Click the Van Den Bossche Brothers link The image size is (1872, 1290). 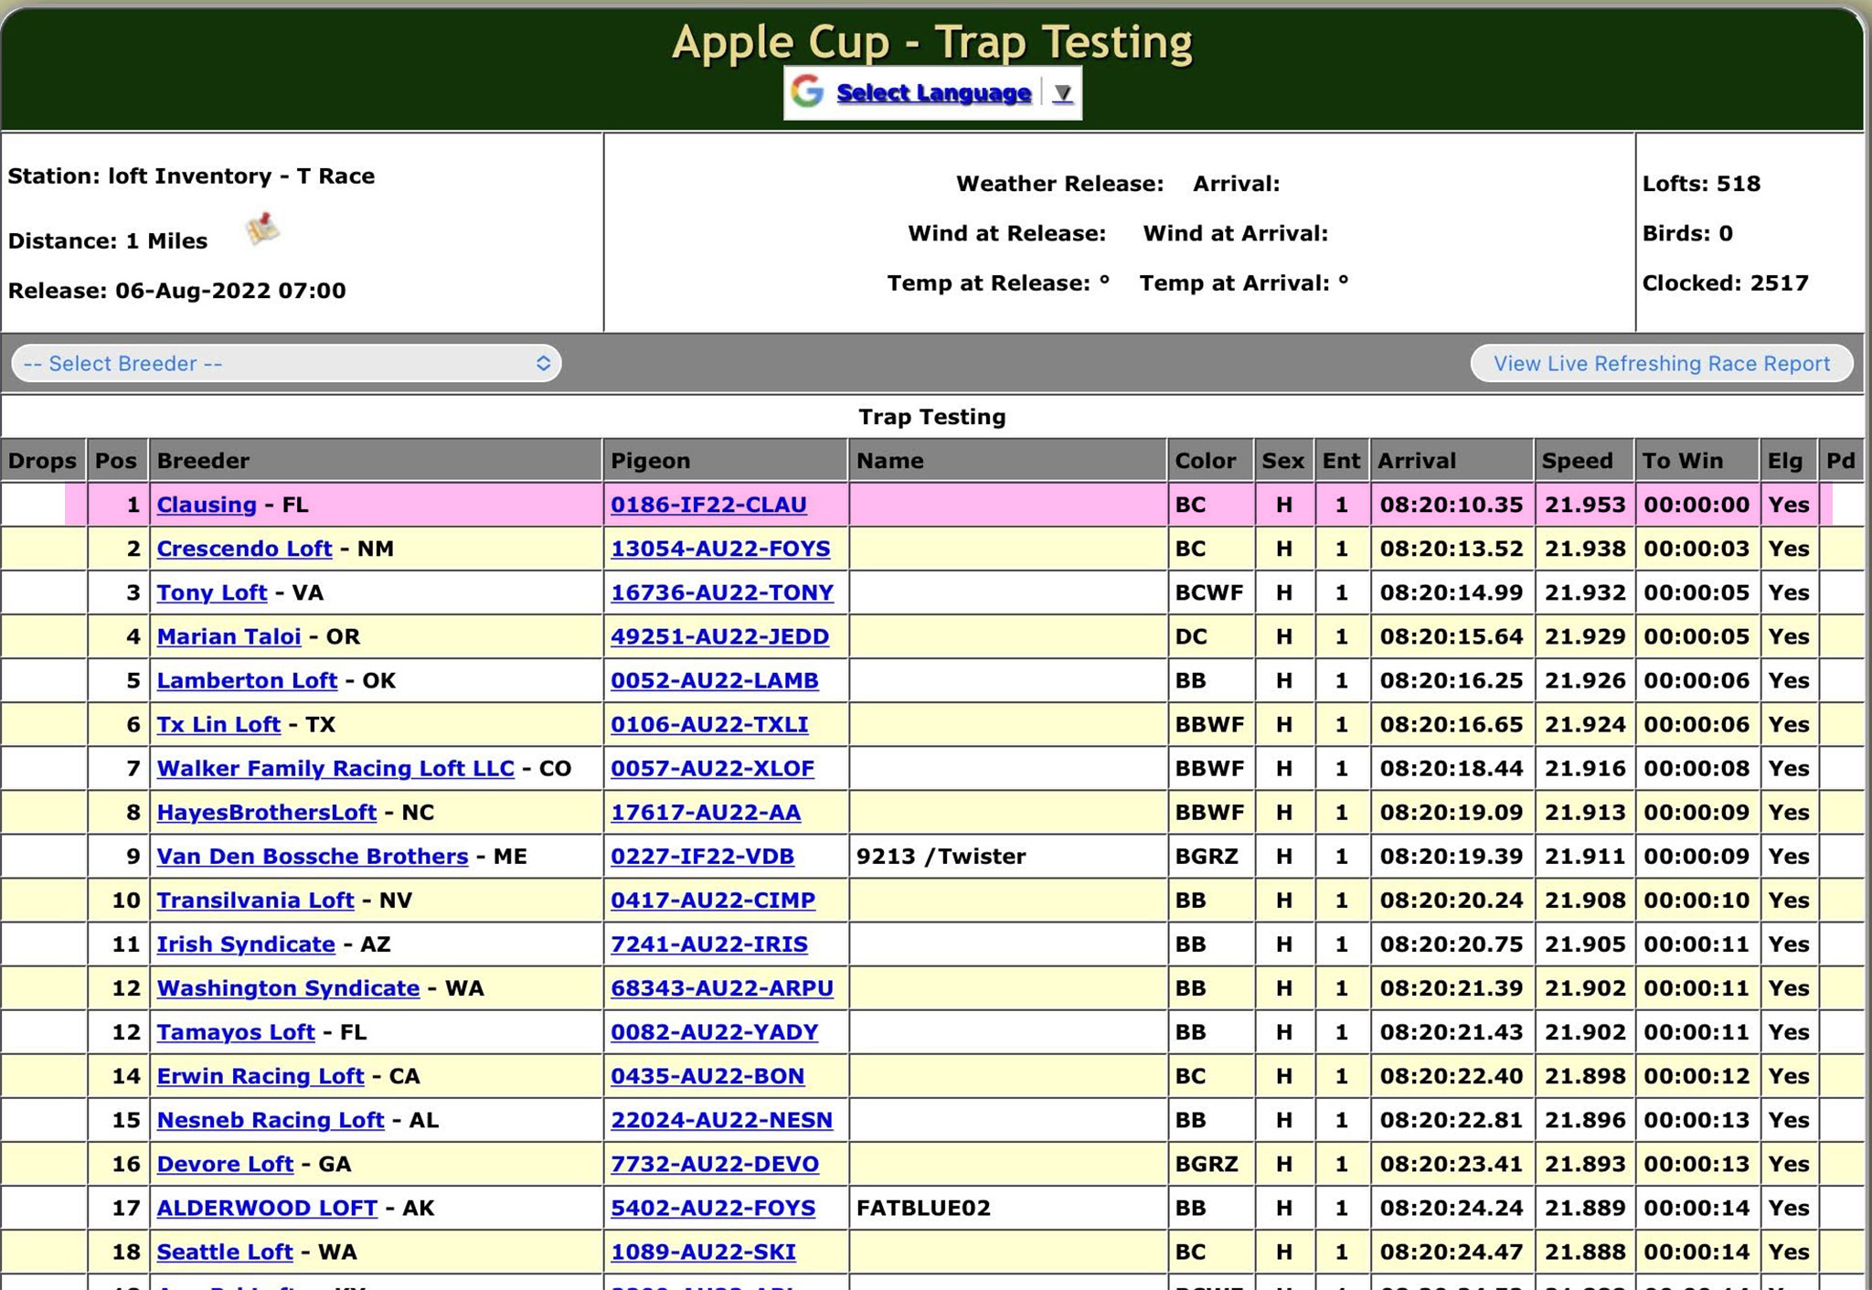(313, 857)
